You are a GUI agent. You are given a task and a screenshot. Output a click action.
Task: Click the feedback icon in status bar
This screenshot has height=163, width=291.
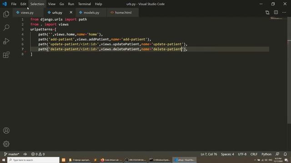(277, 154)
